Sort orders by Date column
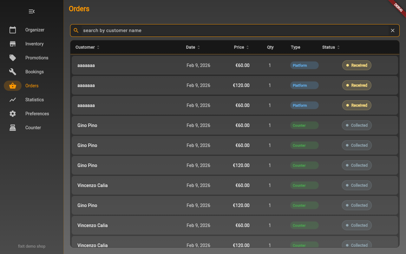Screen dimensions: 406x254 [x=193, y=47]
